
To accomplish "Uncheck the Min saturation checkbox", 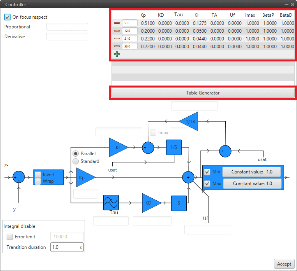I will 207,172.
